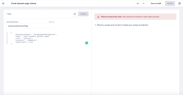Place cursor on line with "category": "Examples"
Screen dimensions: 183x95
pyautogui.click(x=26, y=40)
